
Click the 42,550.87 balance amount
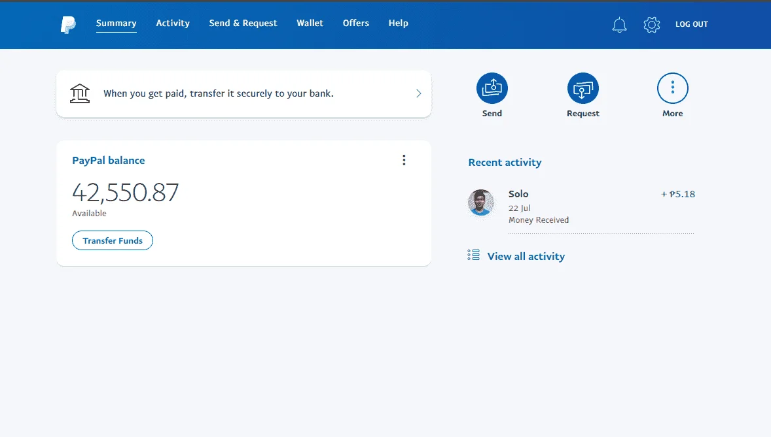pyautogui.click(x=126, y=193)
